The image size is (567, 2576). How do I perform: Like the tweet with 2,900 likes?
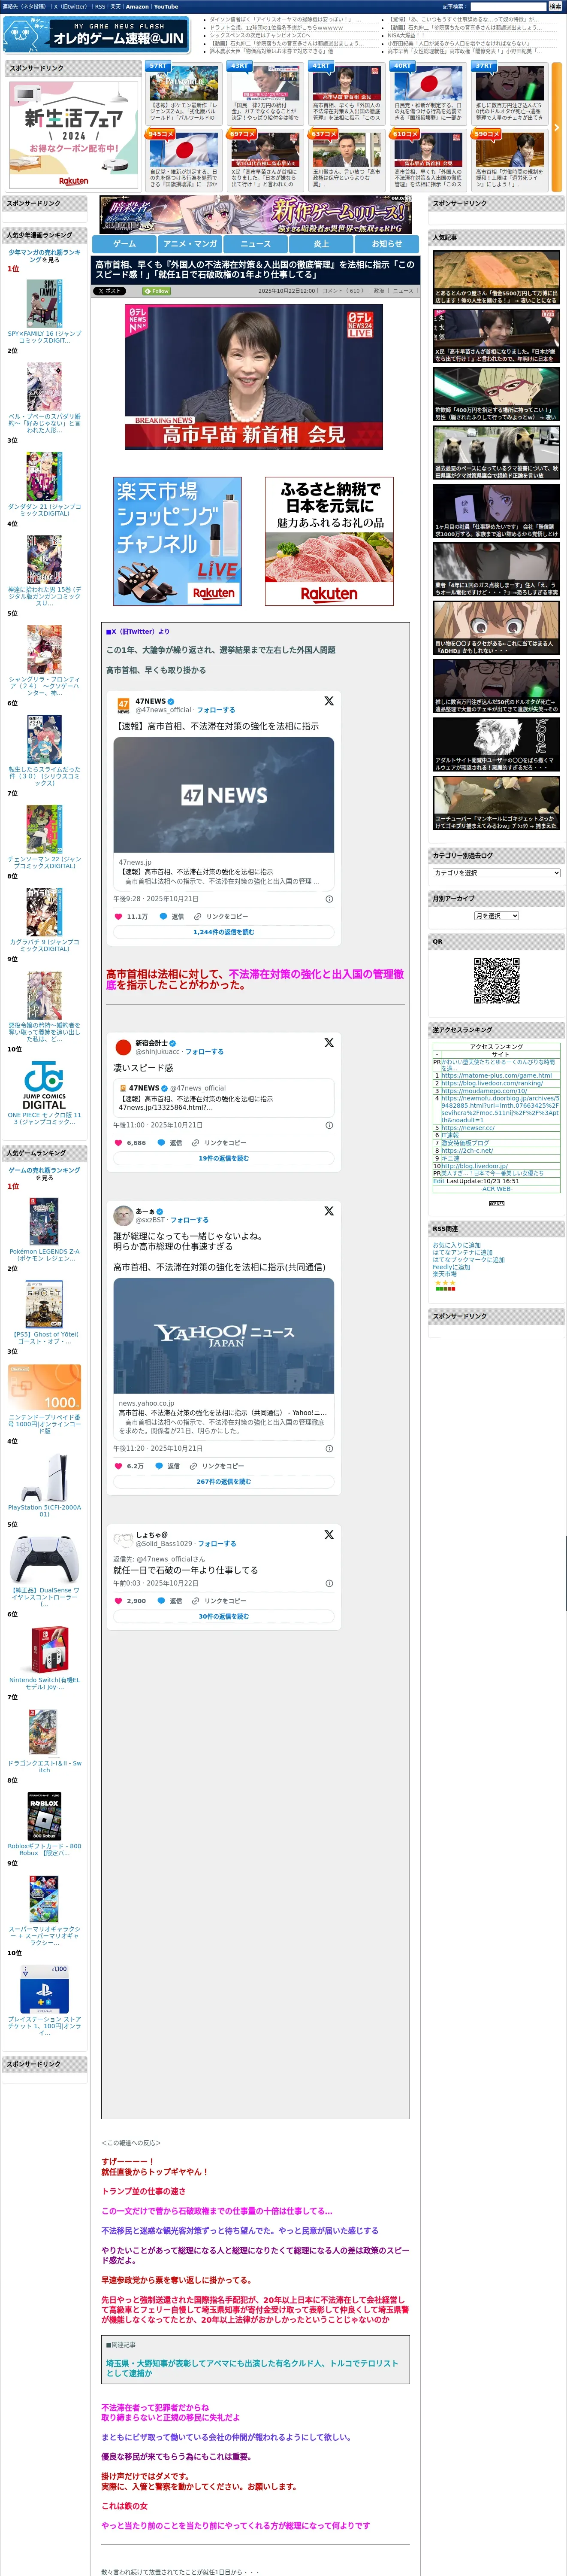pyautogui.click(x=118, y=1601)
